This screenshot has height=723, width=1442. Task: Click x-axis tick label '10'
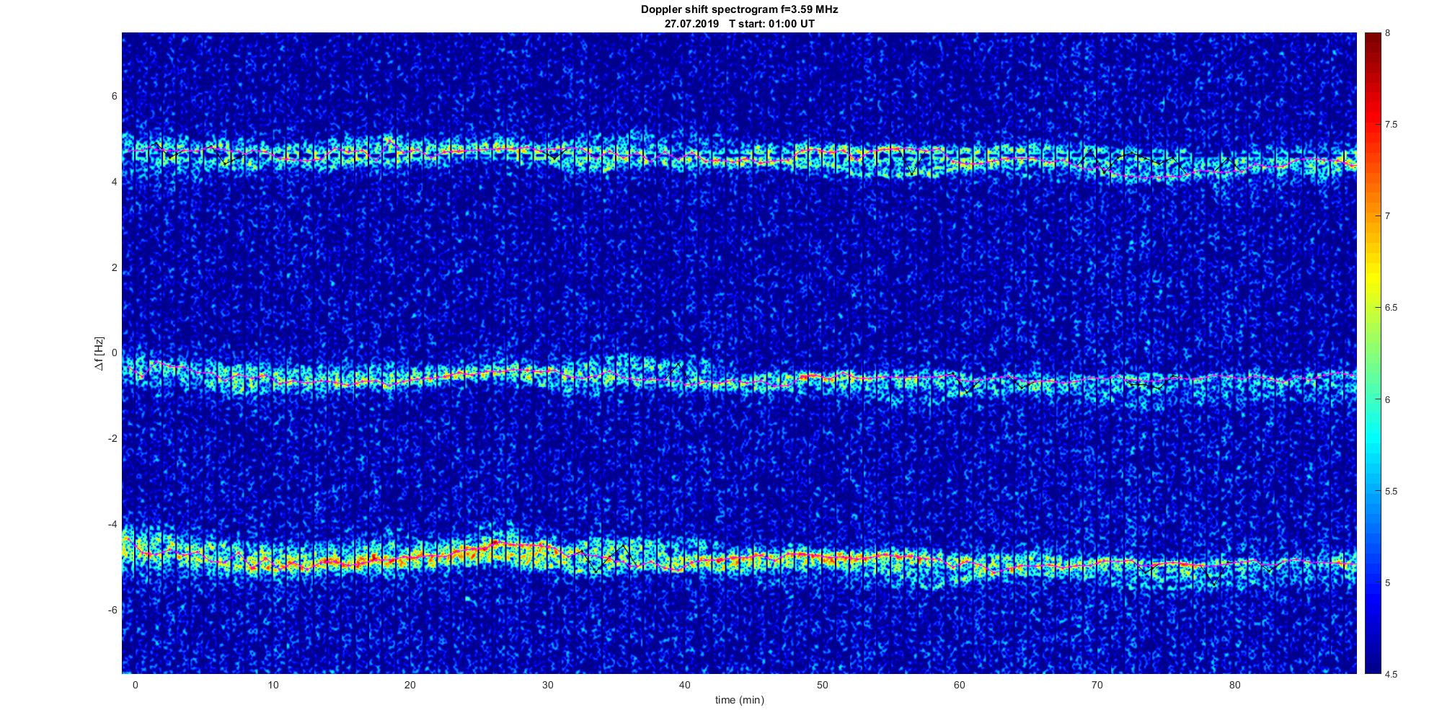(x=273, y=685)
